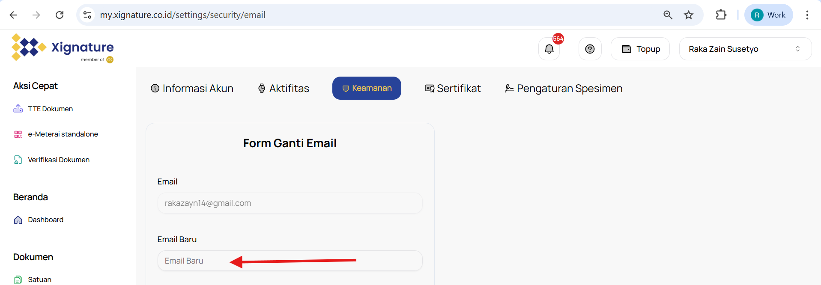Bookmark this page with star icon
The image size is (821, 285).
pyautogui.click(x=688, y=15)
